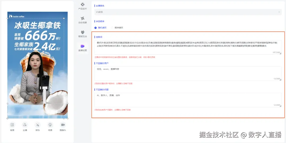Image resolution: width=286 pixels, height=143 pixels.
Task: Focus the 不回复的问题 text area
Action: click(x=188, y=100)
